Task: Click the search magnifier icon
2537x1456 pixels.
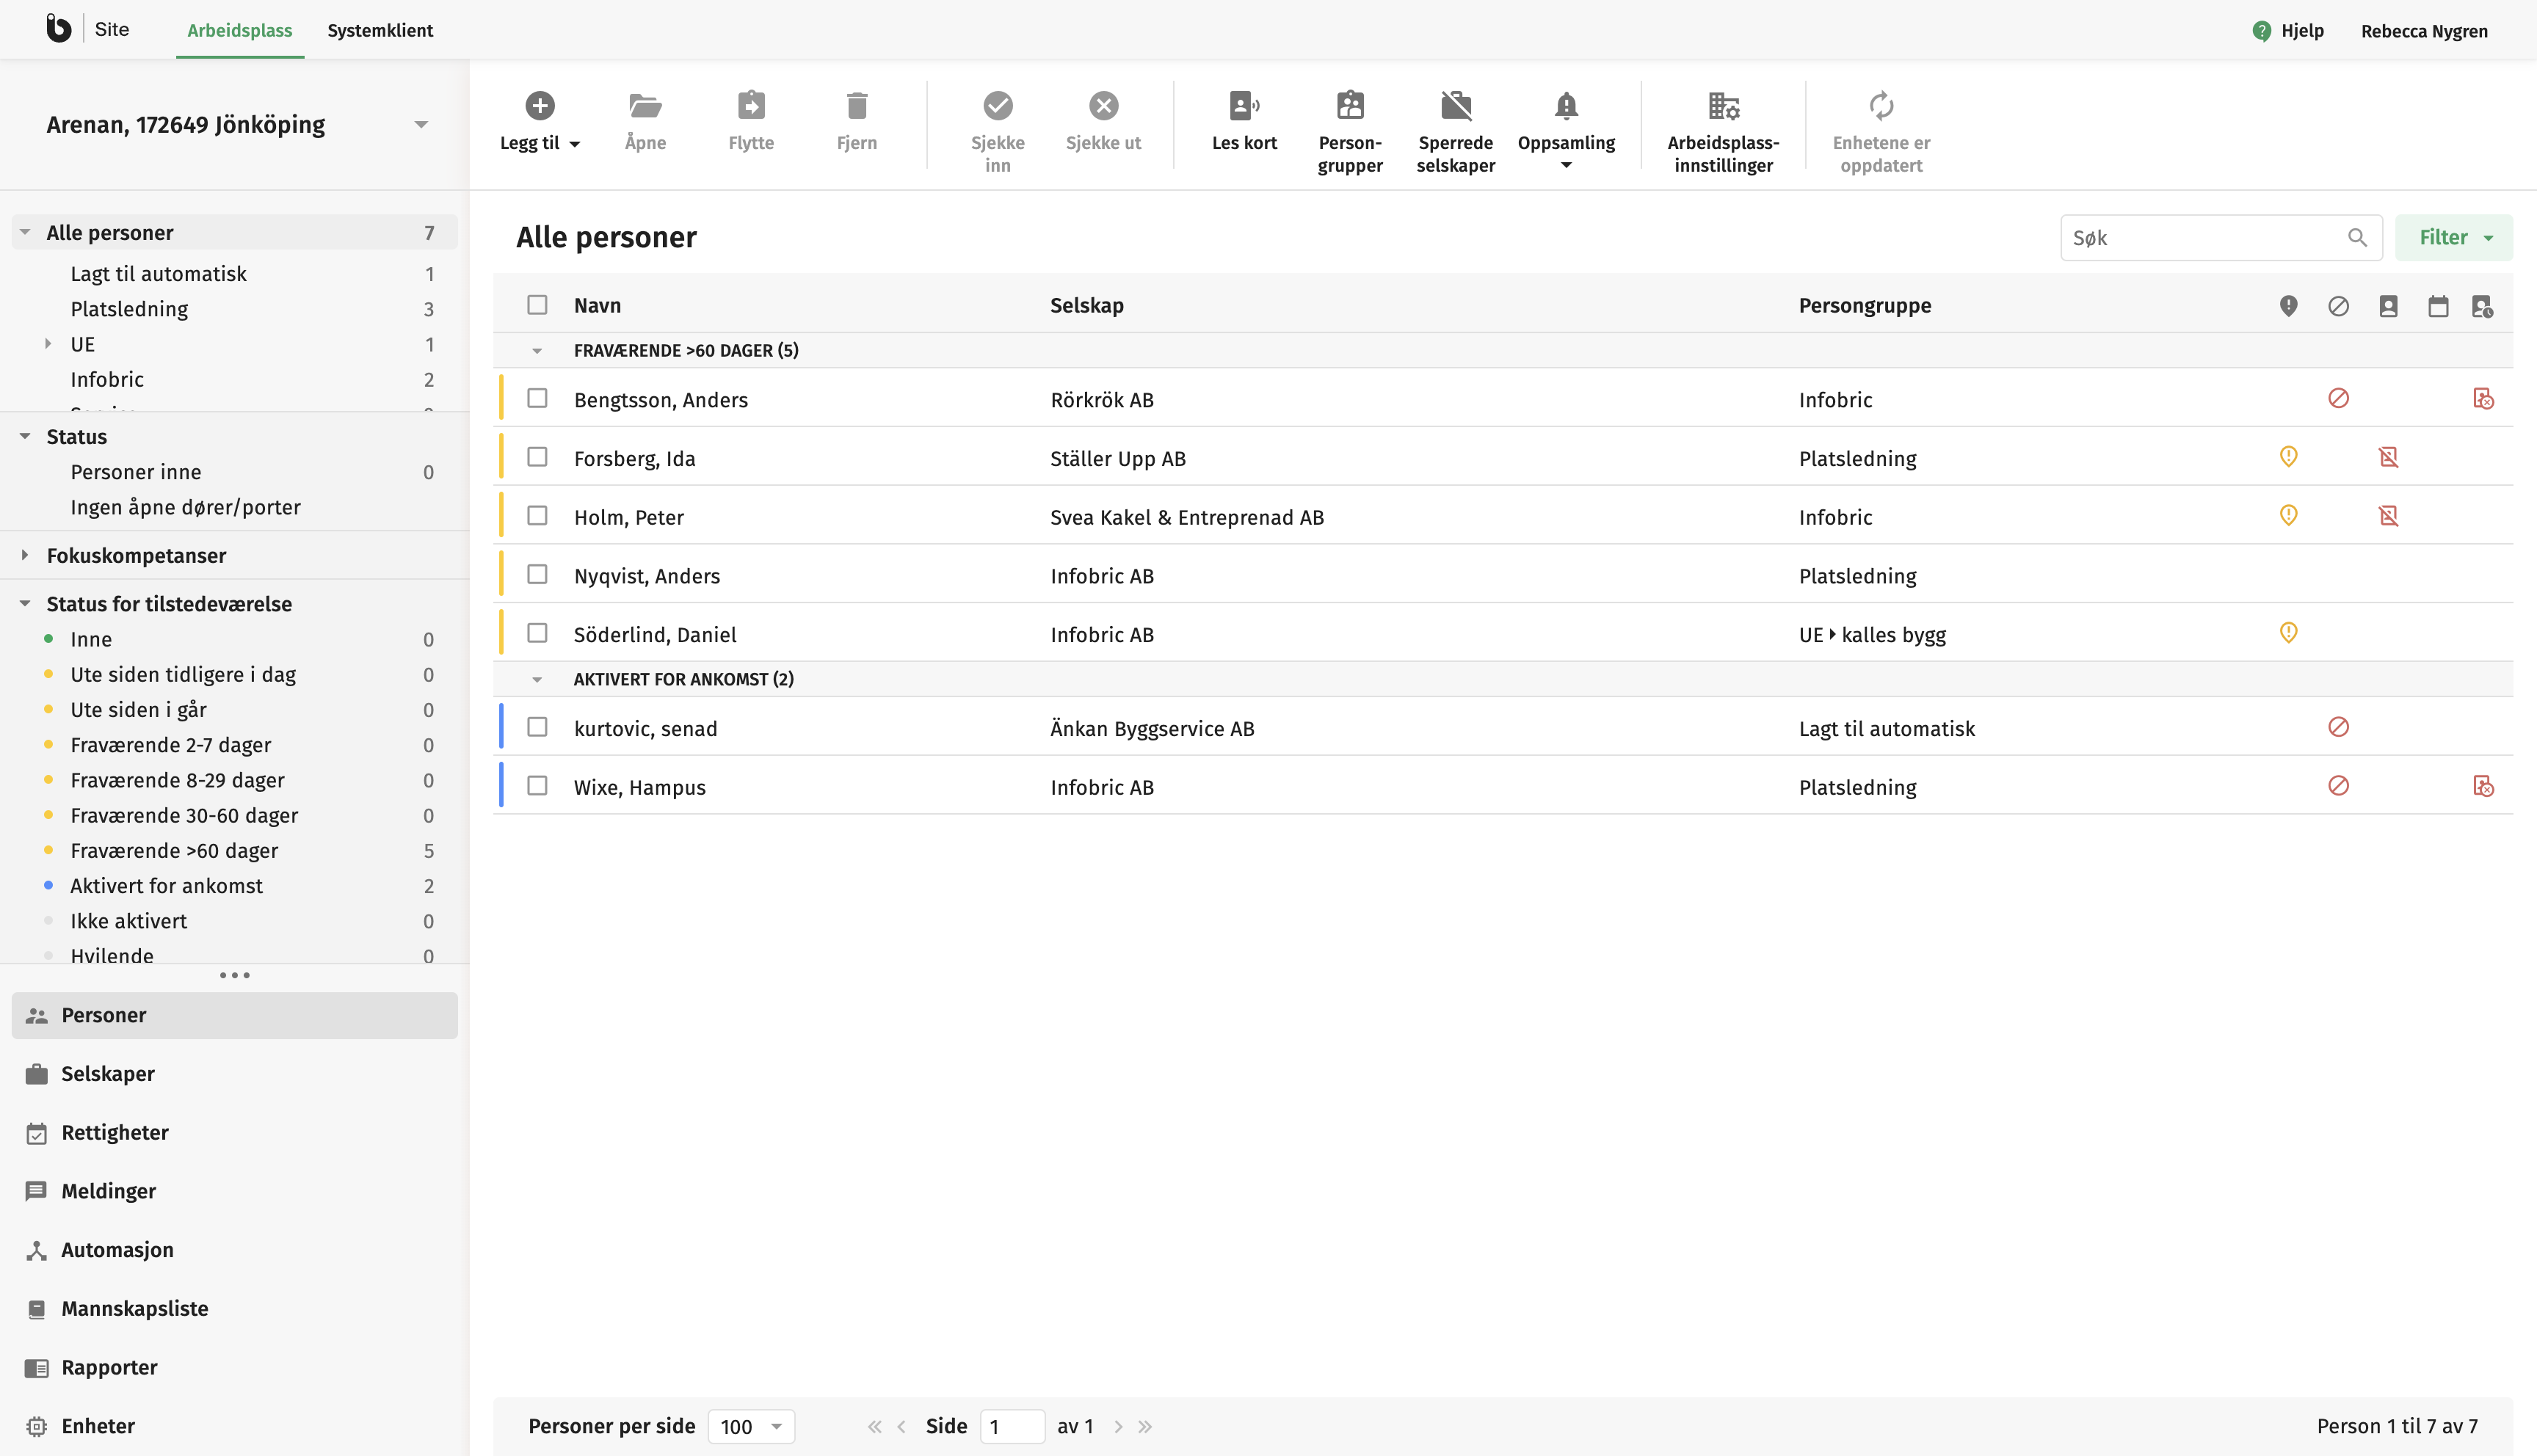Action: pyautogui.click(x=2356, y=238)
